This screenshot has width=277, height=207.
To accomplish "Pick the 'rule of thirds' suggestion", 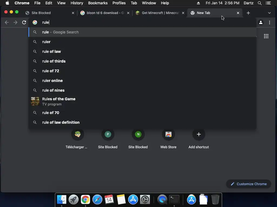I will click(142, 61).
